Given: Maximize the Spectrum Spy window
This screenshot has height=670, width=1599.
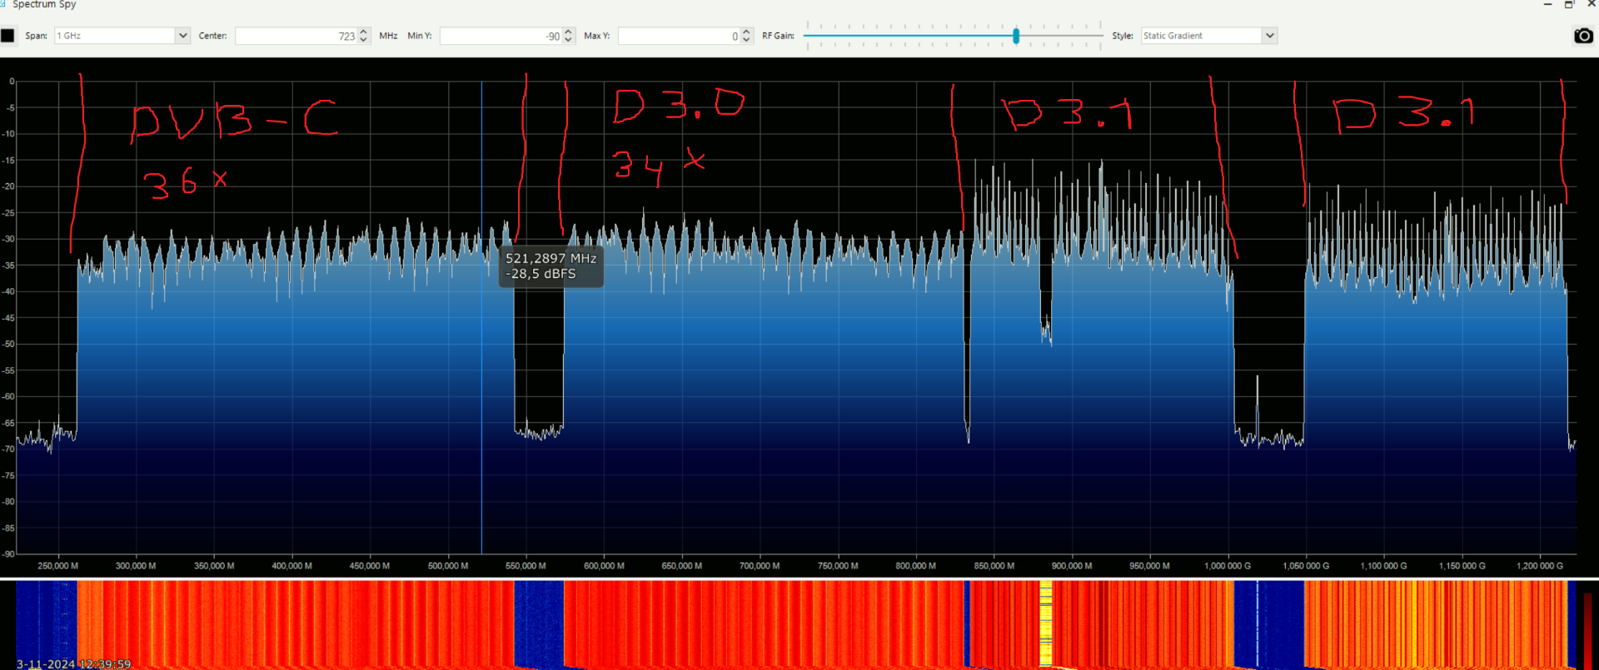Looking at the screenshot, I should tap(1568, 4).
